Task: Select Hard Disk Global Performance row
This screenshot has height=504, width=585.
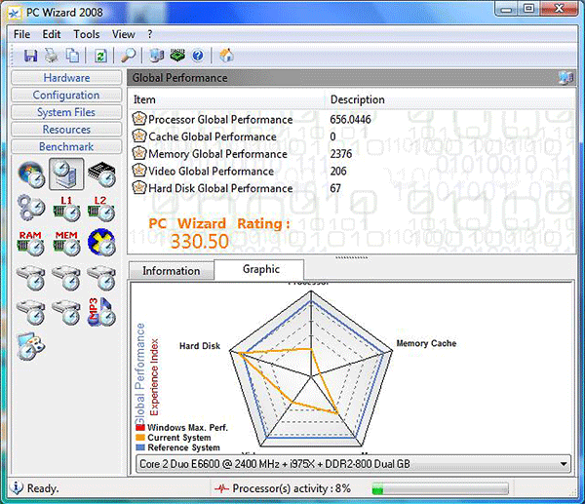Action: (352, 188)
